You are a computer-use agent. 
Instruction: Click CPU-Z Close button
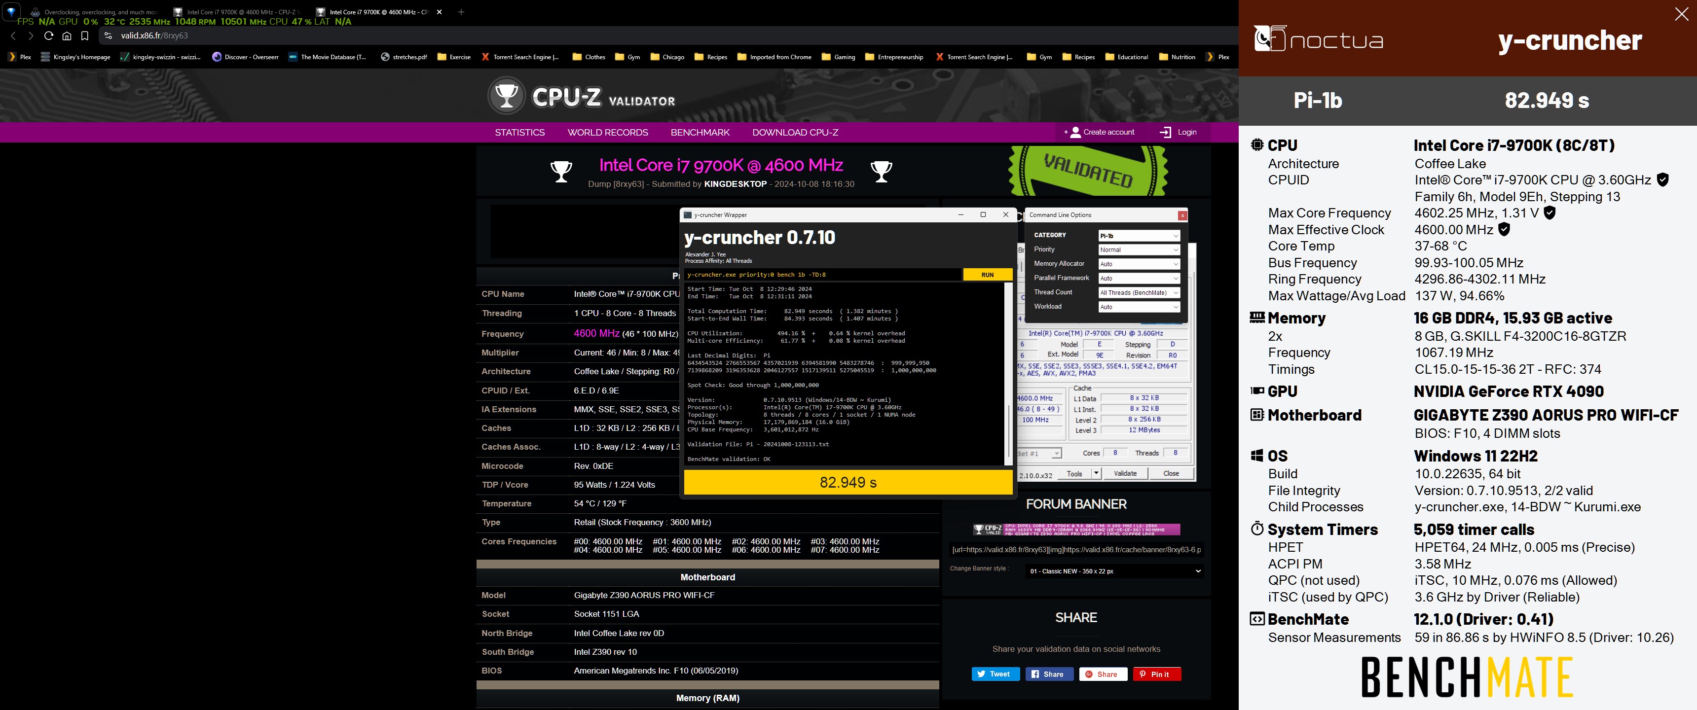pyautogui.click(x=1171, y=473)
